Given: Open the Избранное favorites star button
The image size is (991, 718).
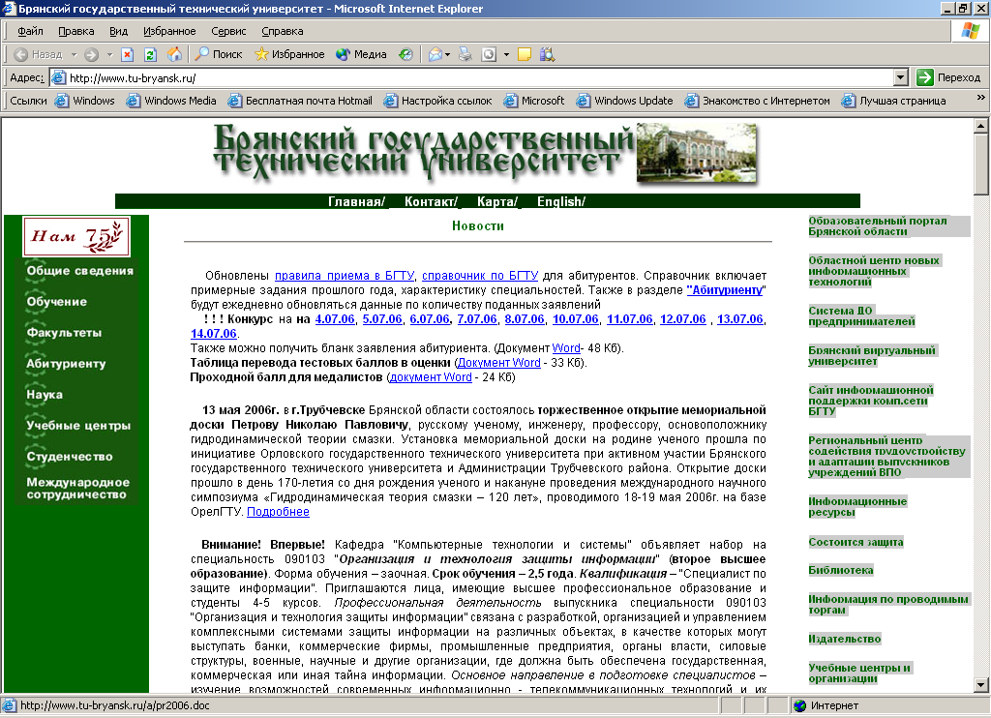Looking at the screenshot, I should point(289,54).
